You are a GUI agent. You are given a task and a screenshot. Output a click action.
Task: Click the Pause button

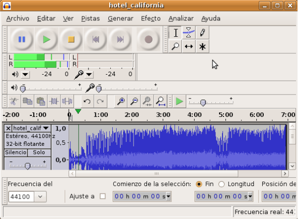coord(21,39)
